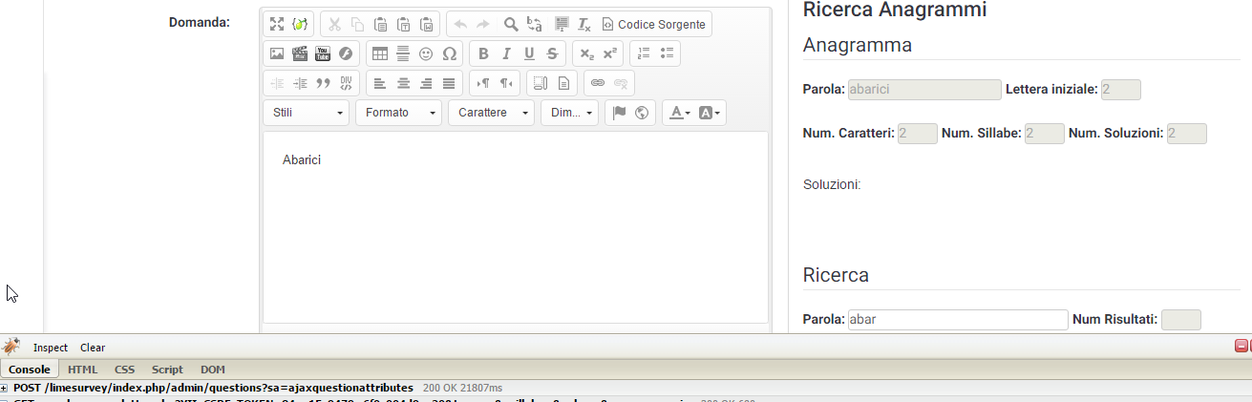Maximize the editor with the fullscreen icon
1252x402 pixels.
pos(276,25)
